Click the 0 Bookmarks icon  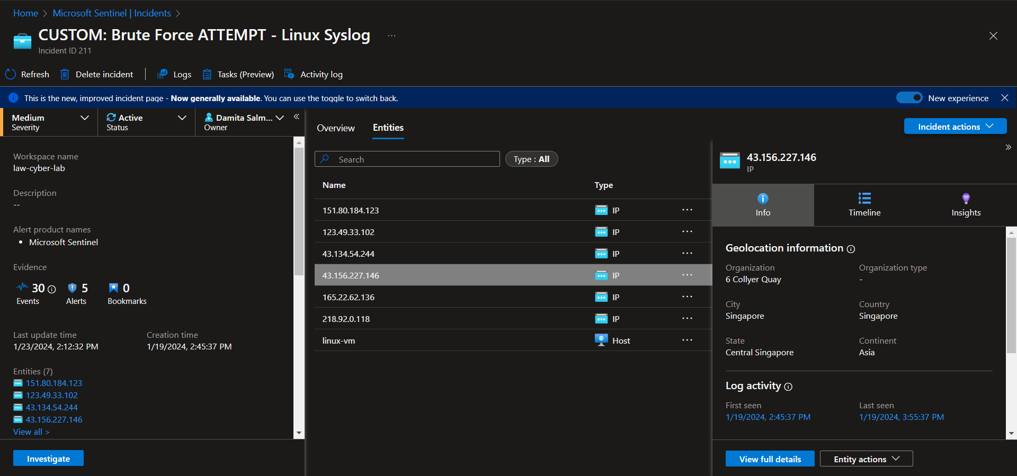(x=113, y=288)
